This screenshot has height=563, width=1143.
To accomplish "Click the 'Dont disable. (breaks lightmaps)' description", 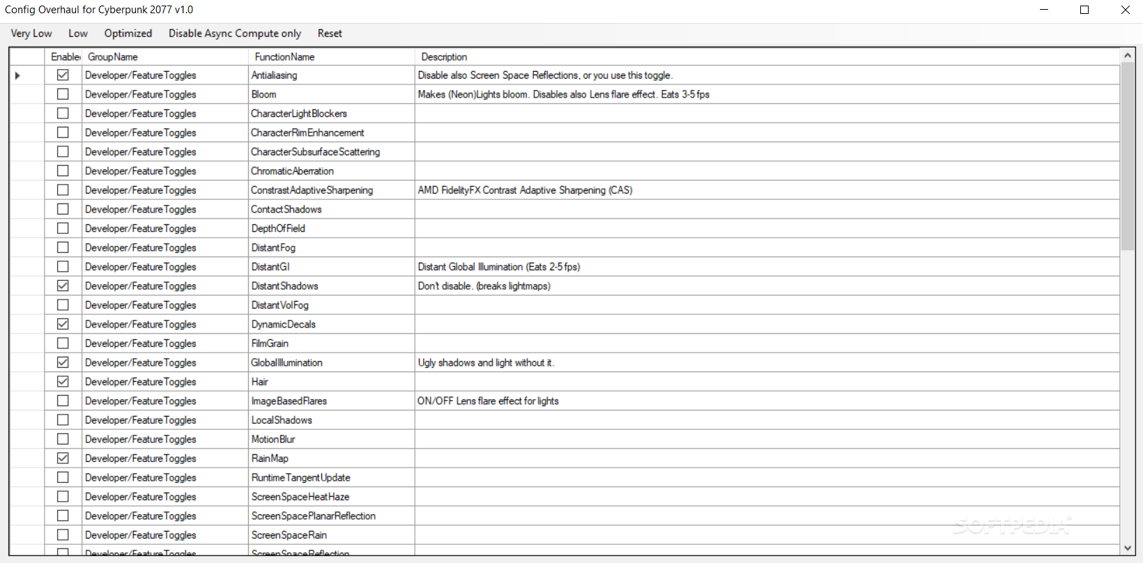I will tap(767, 286).
